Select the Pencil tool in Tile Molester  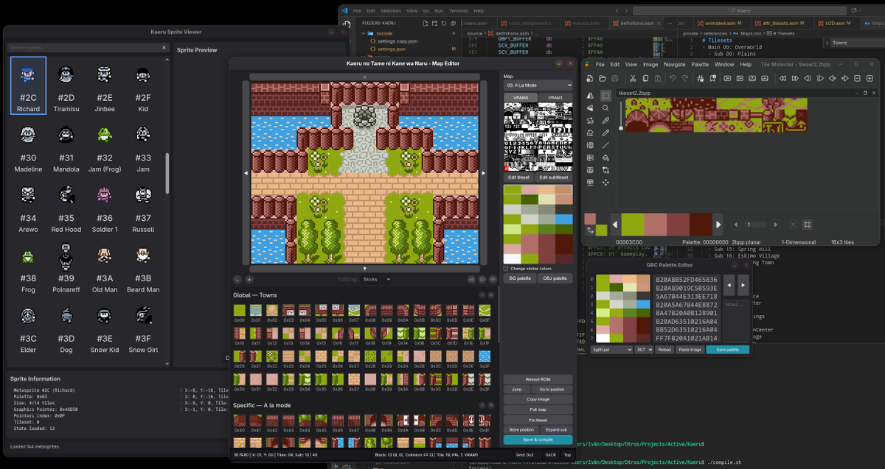pyautogui.click(x=605, y=133)
